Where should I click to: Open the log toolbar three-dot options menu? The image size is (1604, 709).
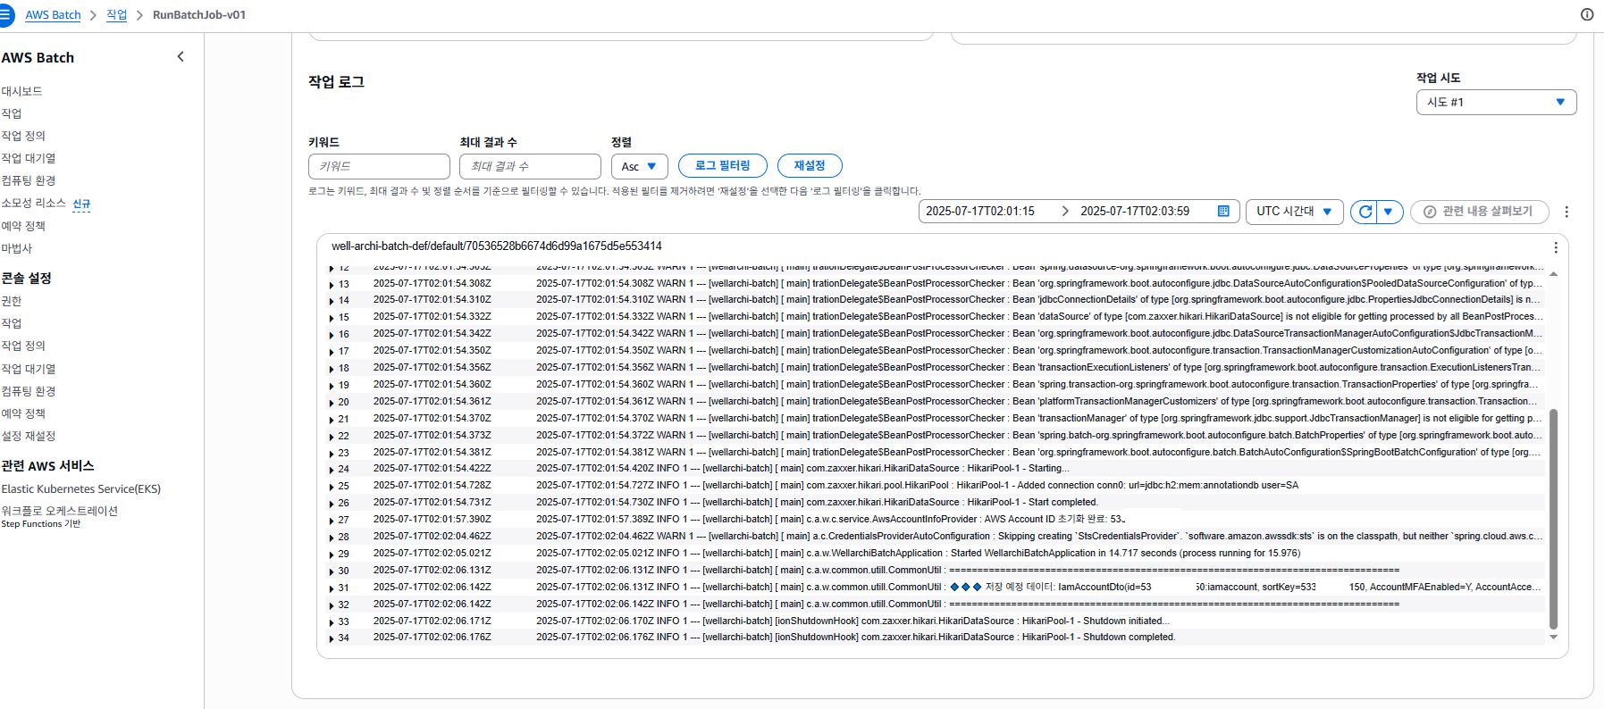[x=1566, y=212]
